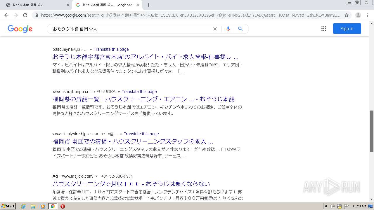Open the おそうじ本舗宇都宮宝木店 result title

click(146, 57)
